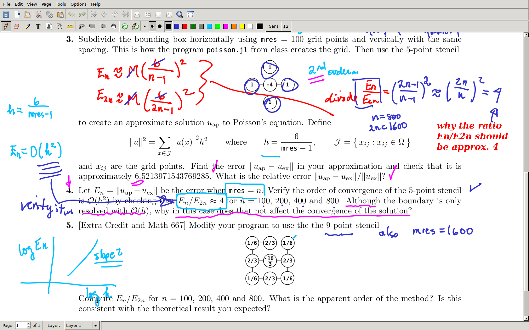Click the font size 12 button
529x330 pixels.
click(x=286, y=26)
